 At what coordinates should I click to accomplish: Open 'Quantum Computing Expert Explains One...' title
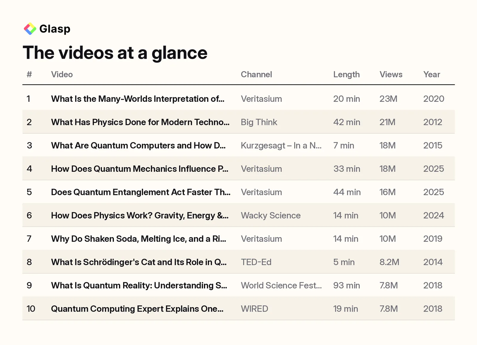pos(137,309)
